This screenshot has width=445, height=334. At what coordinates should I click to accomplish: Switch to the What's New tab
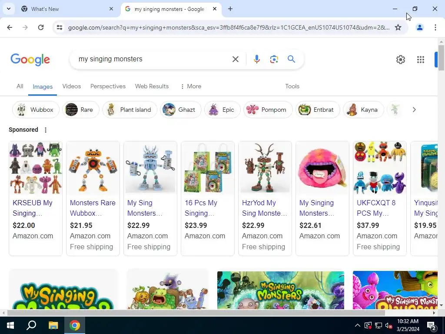click(x=67, y=9)
